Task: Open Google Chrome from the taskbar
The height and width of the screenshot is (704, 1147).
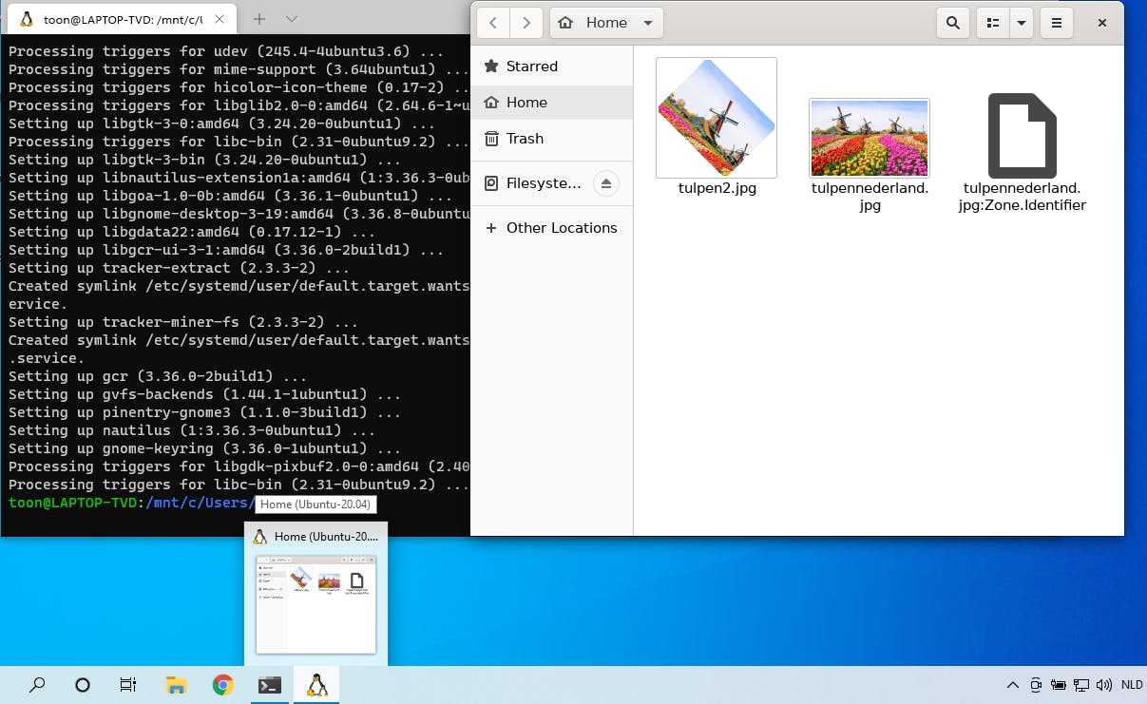Action: (223, 685)
